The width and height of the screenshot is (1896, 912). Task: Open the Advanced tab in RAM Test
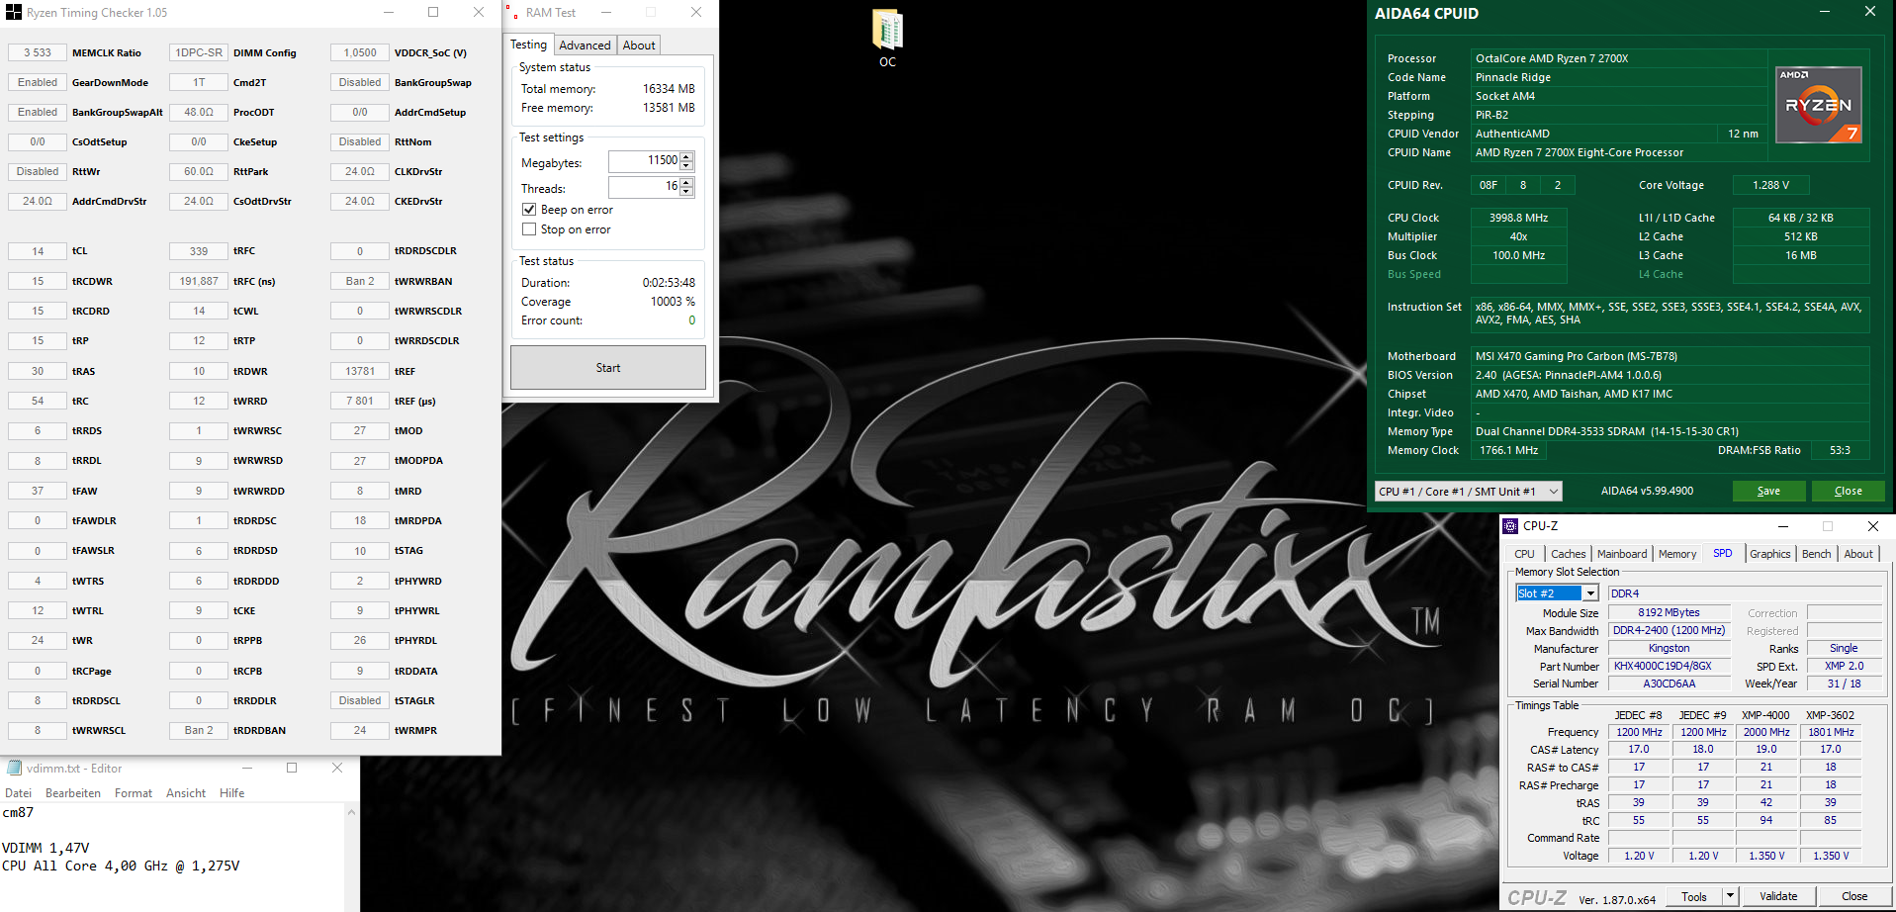(585, 46)
